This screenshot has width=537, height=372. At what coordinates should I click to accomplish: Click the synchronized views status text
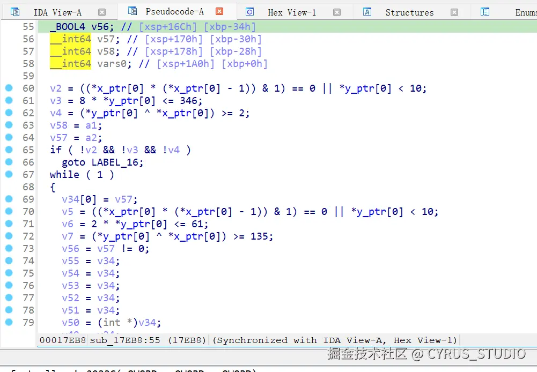[x=335, y=340]
